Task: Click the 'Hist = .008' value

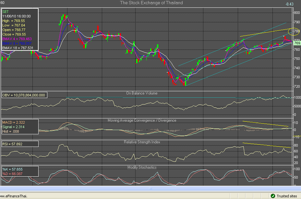Action: [11, 131]
